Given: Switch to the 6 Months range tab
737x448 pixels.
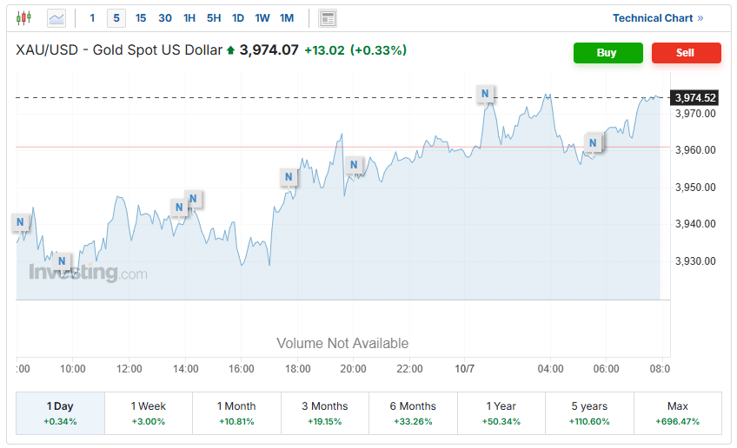Looking at the screenshot, I should tap(413, 412).
